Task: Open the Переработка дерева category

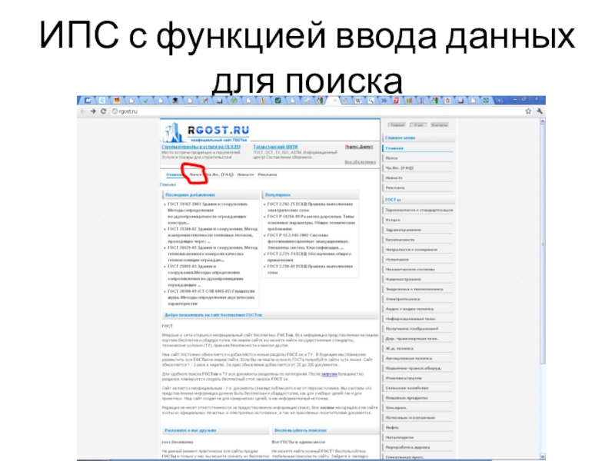Action: tap(417, 447)
